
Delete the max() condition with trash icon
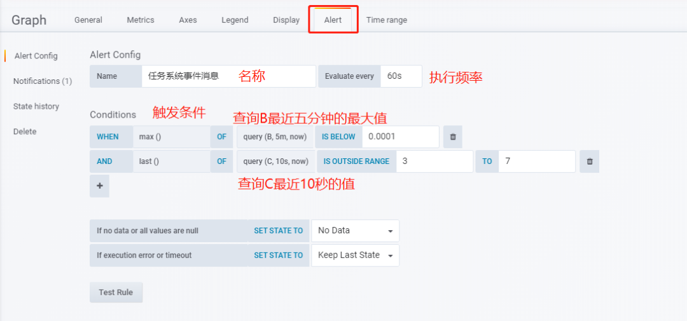[x=453, y=137]
